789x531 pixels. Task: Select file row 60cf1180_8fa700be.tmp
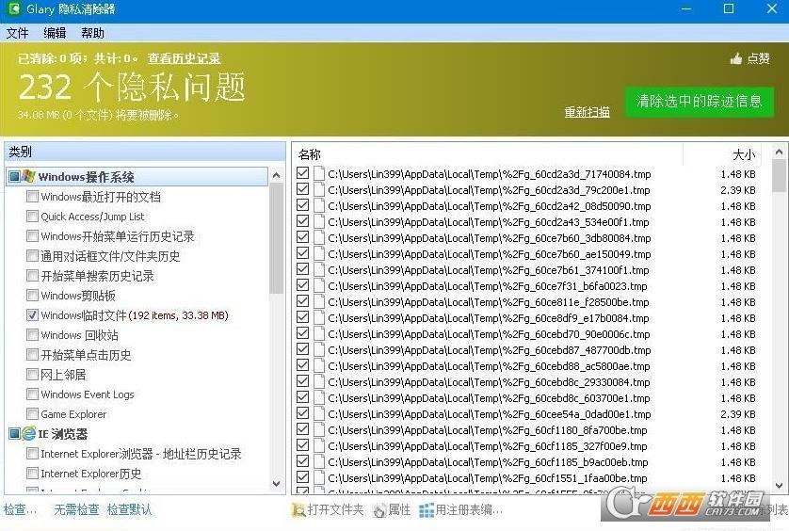[x=525, y=430]
